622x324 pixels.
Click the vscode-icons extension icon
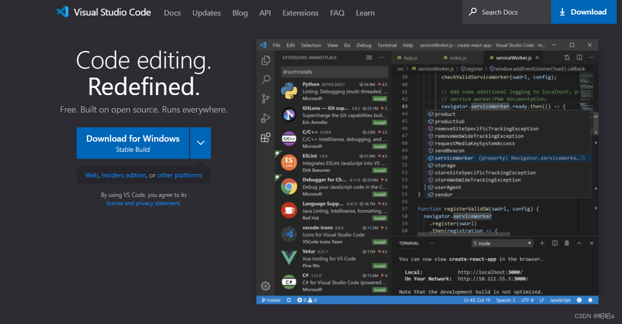point(289,234)
